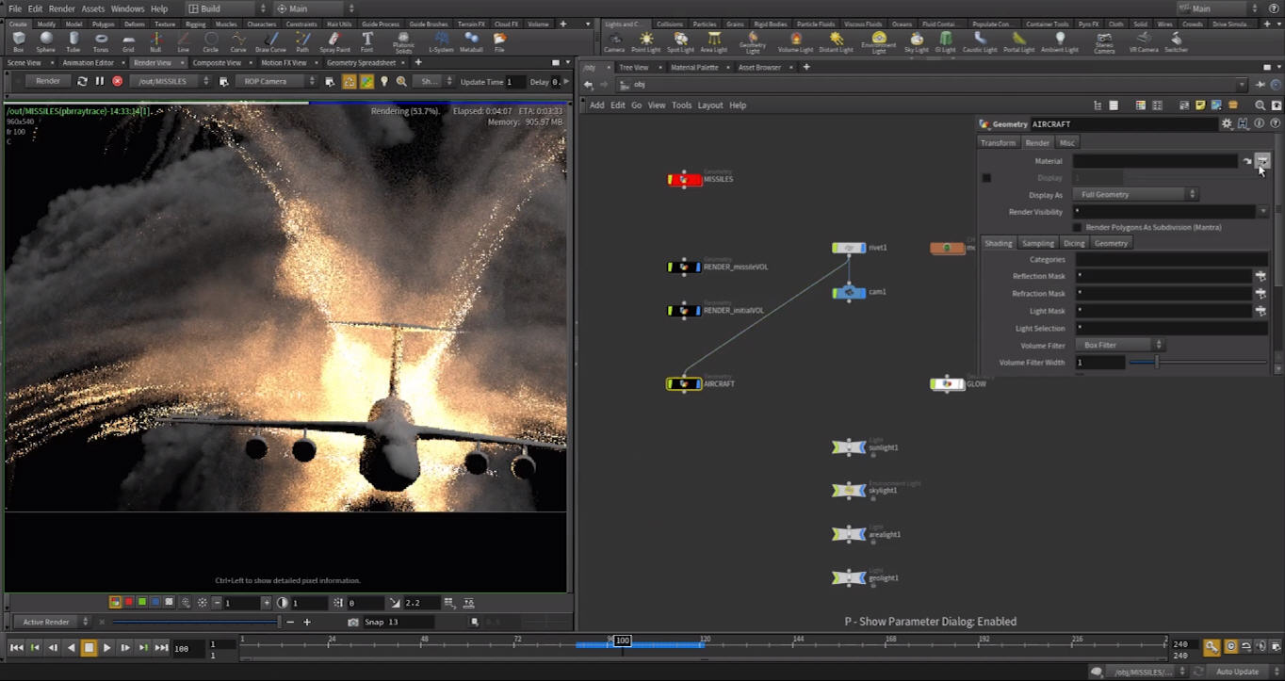This screenshot has width=1285, height=681.
Task: Open the Reflection Mask selector icon
Action: pos(1261,276)
